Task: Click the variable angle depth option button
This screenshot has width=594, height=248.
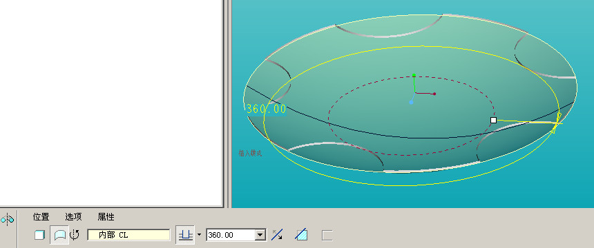Action: [x=185, y=235]
